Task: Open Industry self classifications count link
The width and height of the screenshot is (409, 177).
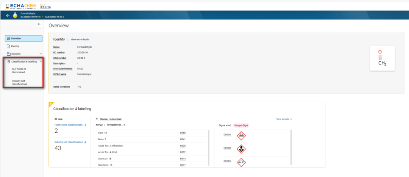Action: click(70, 142)
